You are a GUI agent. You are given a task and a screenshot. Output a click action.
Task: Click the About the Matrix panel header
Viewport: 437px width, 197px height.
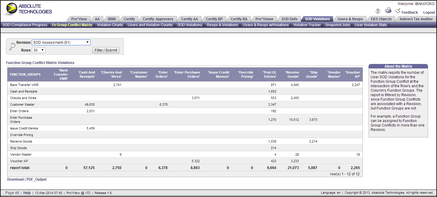(398, 66)
